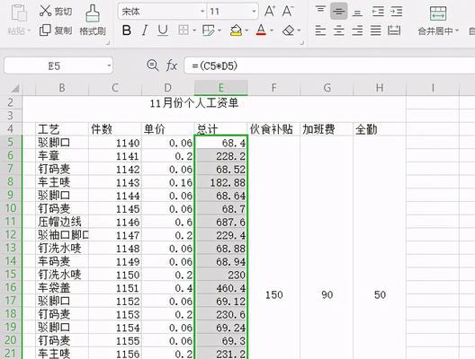
Task: Open the Name Box dropdown arrow
Action: click(x=109, y=66)
